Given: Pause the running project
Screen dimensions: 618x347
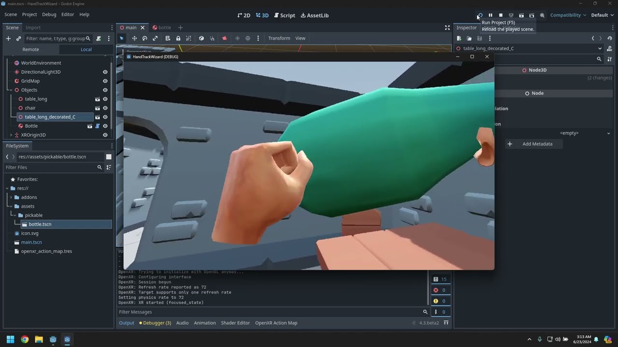Looking at the screenshot, I should pos(490,15).
